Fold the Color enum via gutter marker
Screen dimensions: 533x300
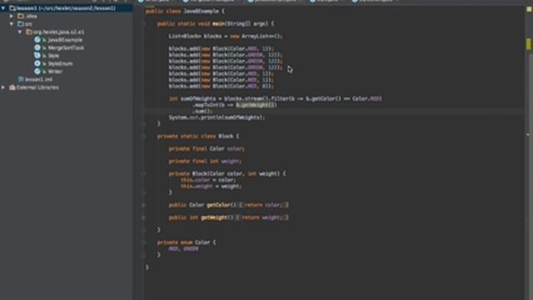(143, 242)
